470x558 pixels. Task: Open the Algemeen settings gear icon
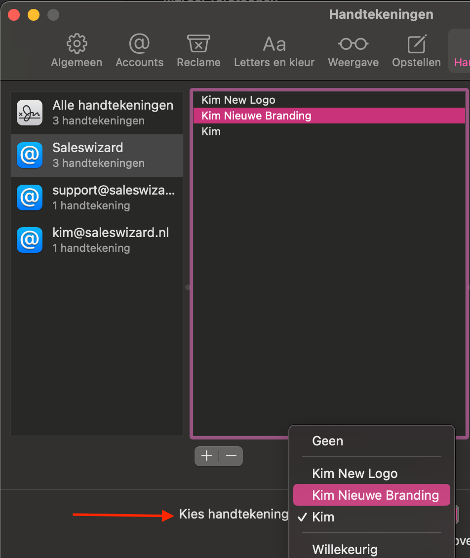point(77,44)
